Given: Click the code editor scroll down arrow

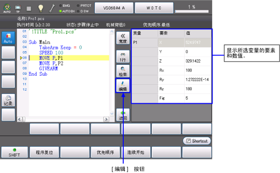Looking at the screenshot, I should point(112,113).
